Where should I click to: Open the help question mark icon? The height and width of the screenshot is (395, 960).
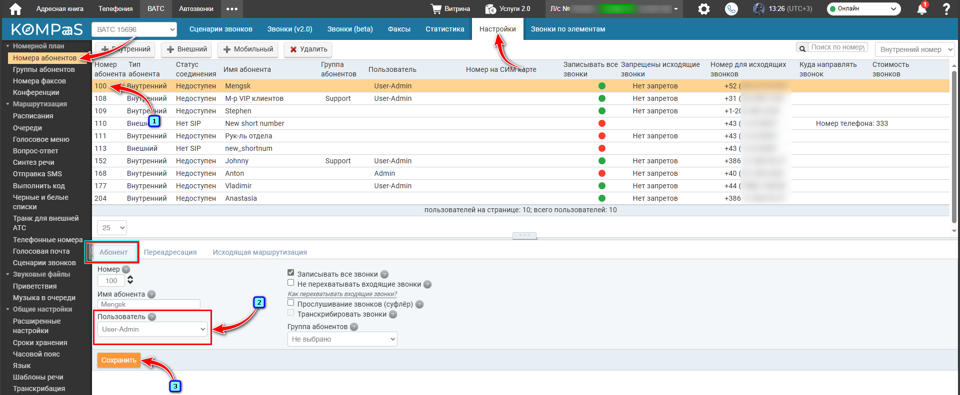point(946,8)
